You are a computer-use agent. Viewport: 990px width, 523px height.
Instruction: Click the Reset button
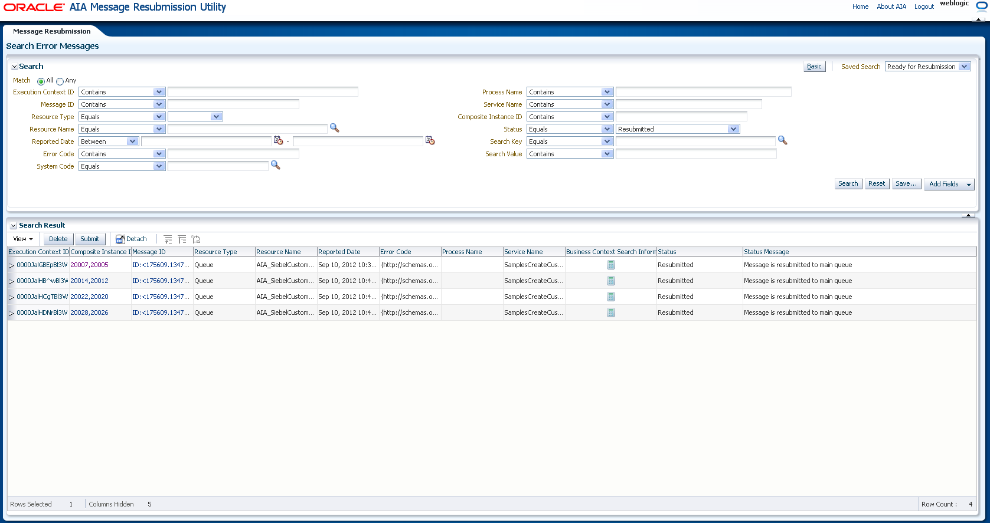877,184
